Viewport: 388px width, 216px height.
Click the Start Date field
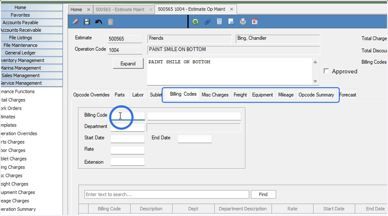127,139
